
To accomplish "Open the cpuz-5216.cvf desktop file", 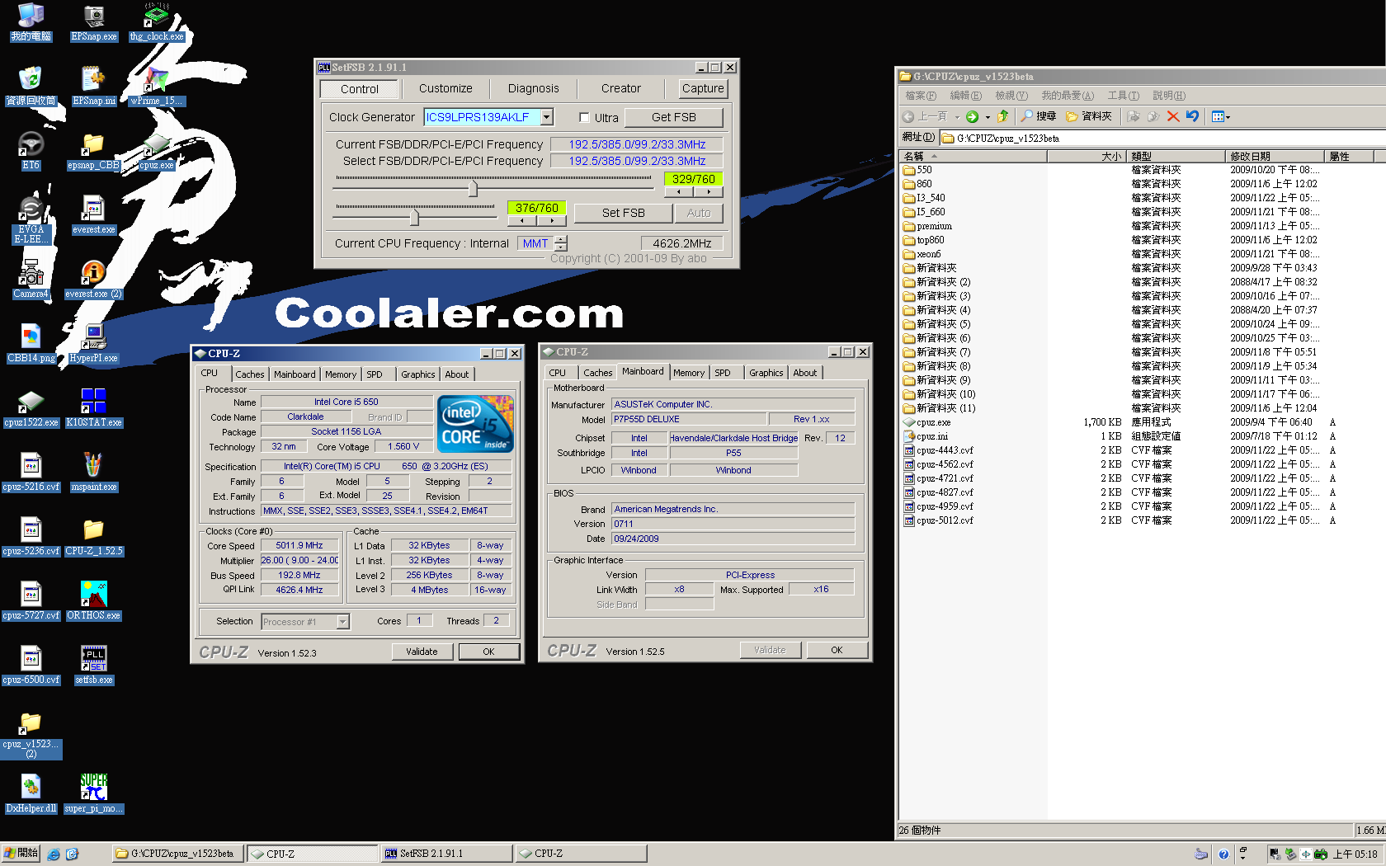I will [x=31, y=473].
